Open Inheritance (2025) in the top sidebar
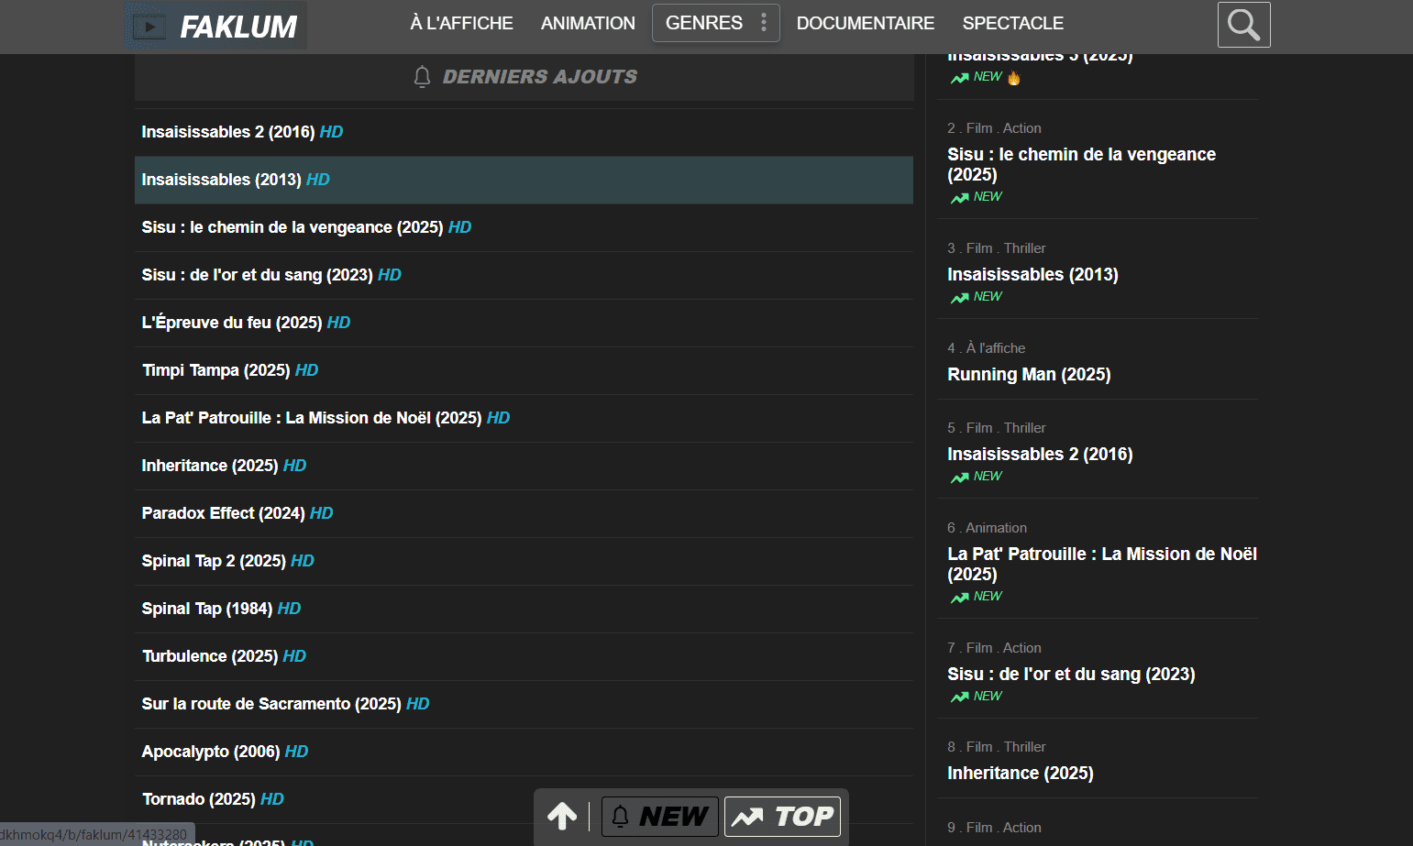This screenshot has width=1413, height=846. point(1020,773)
